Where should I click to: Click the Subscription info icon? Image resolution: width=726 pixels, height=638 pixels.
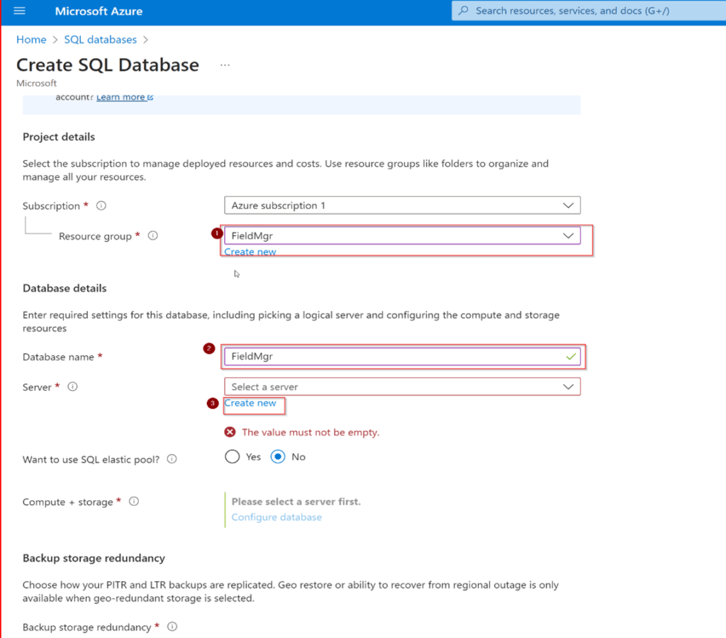point(101,206)
